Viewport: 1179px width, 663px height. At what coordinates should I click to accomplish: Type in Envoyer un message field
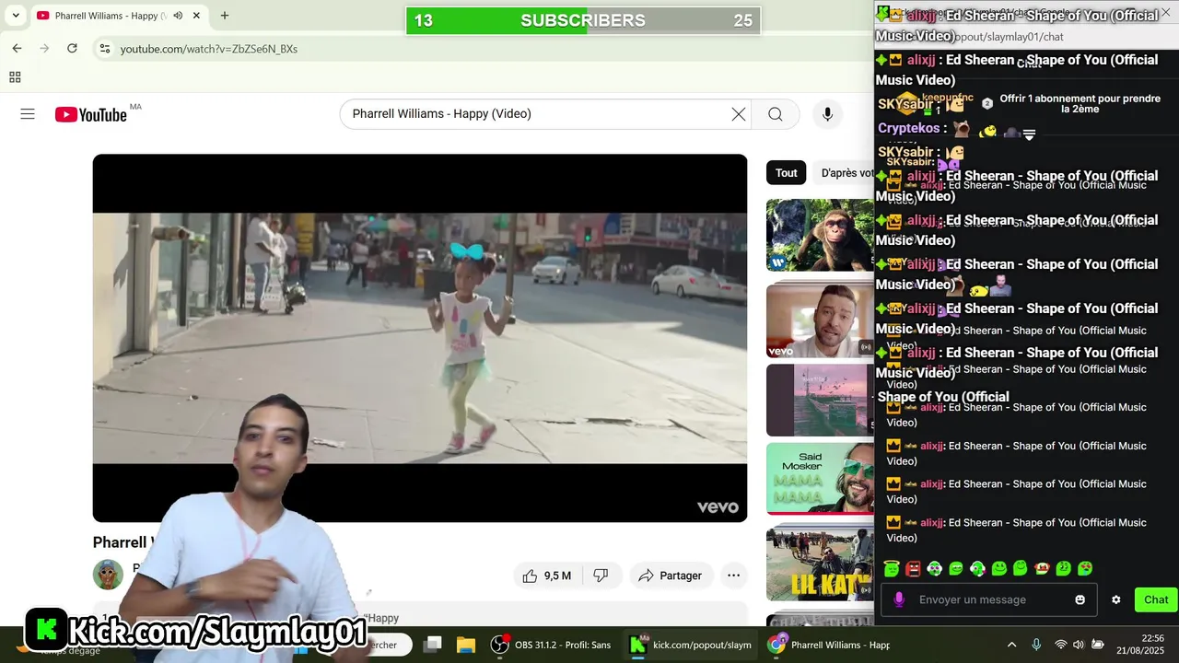(990, 599)
